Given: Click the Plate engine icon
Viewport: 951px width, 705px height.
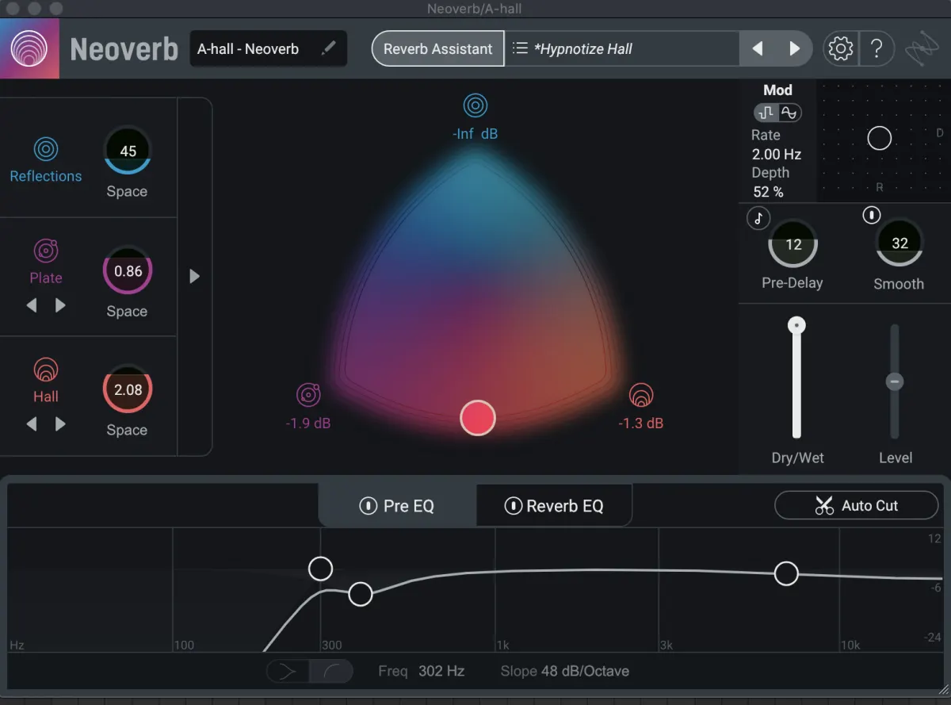Looking at the screenshot, I should [45, 251].
